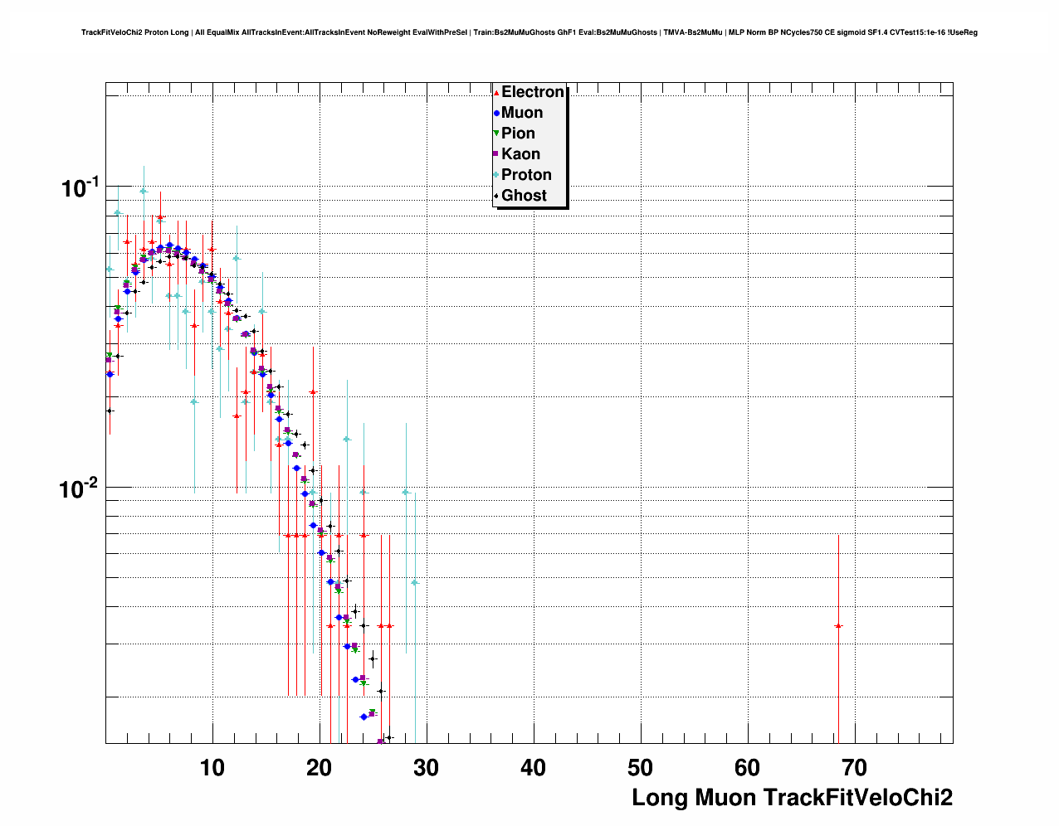
Task: Click the Electron legend entry
Action: click(529, 92)
